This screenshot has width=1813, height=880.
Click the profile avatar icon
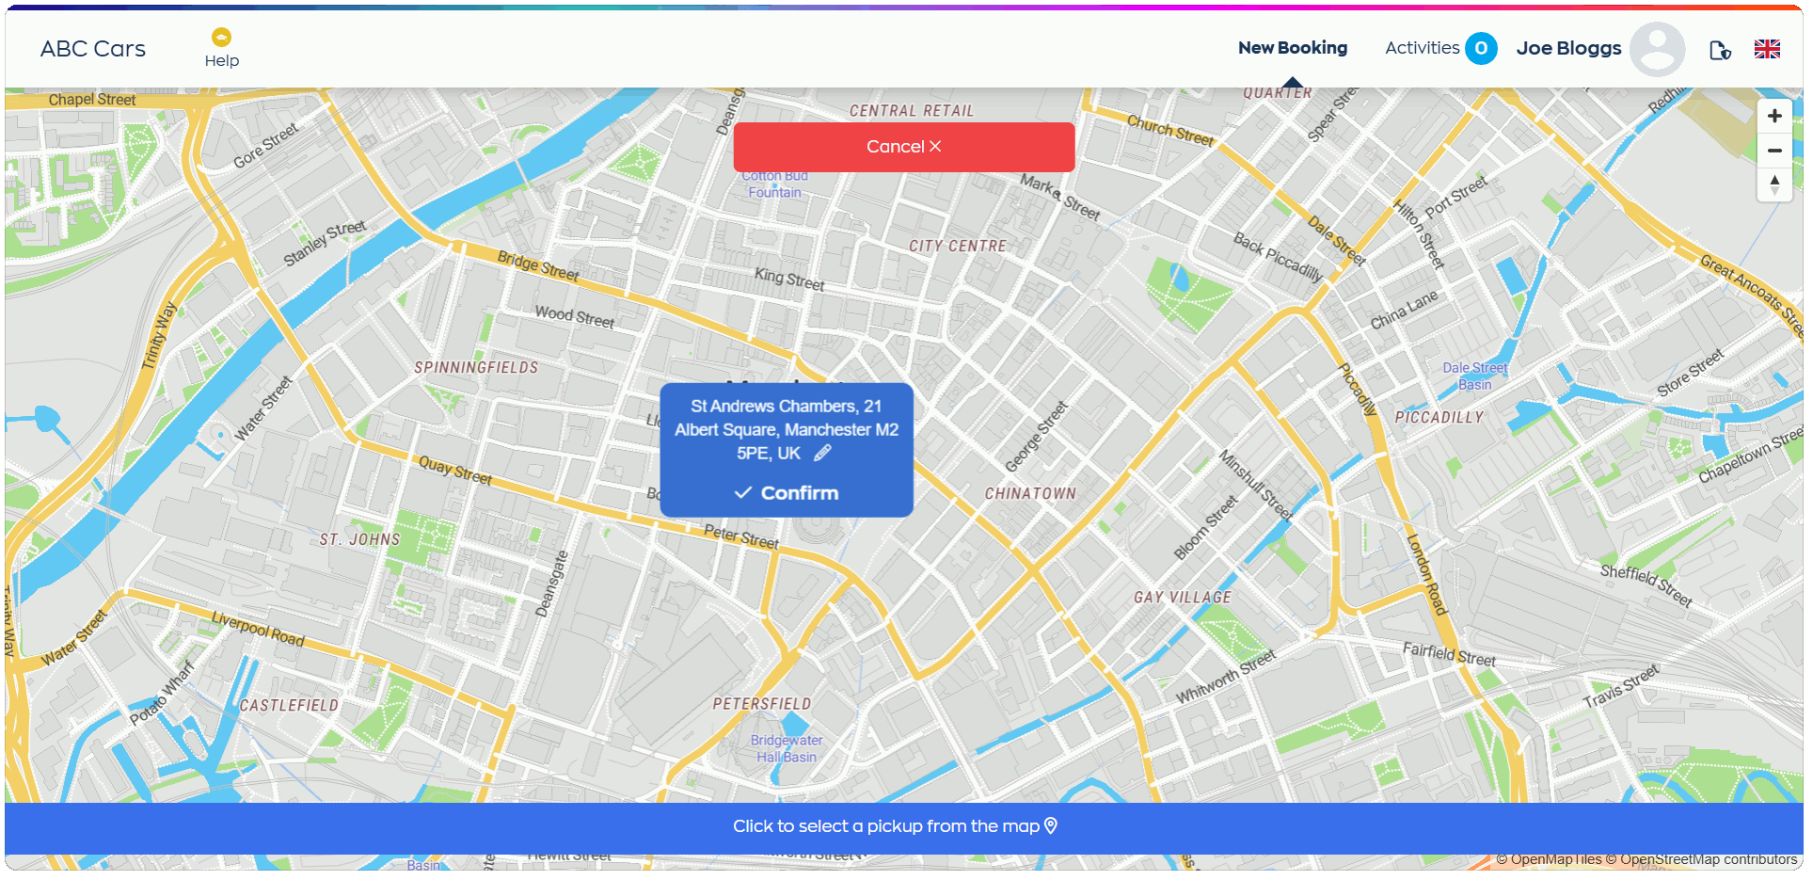(1657, 48)
